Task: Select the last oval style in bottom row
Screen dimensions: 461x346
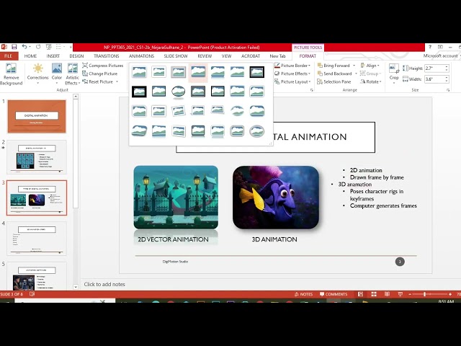Action: [x=257, y=131]
